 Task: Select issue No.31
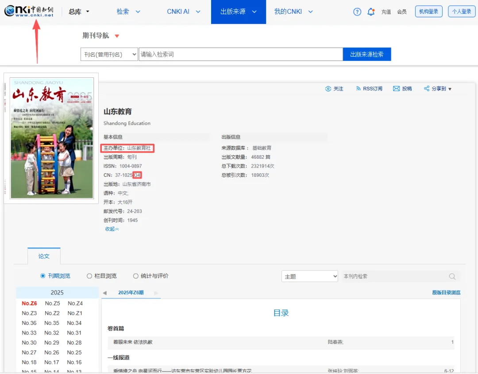pyautogui.click(x=74, y=333)
